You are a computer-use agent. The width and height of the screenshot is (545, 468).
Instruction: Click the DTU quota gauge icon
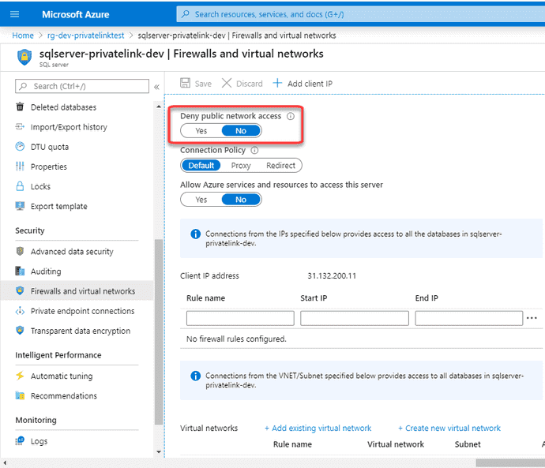[x=21, y=147]
